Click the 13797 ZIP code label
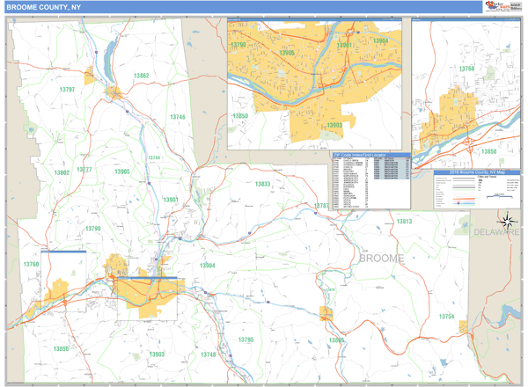528x387 pixels. [67, 90]
